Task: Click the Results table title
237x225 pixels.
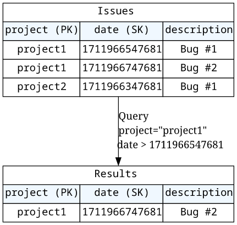Action: tap(118, 175)
